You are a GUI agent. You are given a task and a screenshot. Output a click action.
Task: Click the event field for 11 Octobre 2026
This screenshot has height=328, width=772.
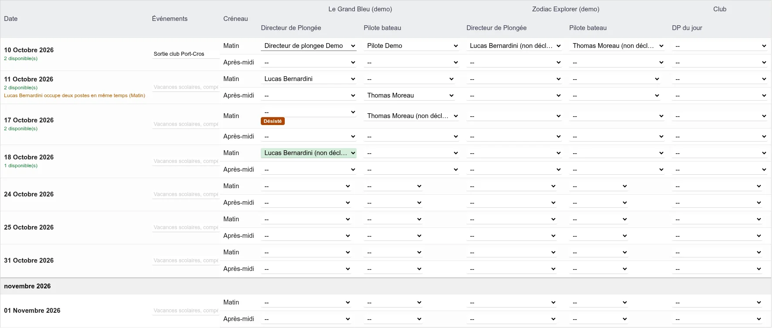(185, 87)
